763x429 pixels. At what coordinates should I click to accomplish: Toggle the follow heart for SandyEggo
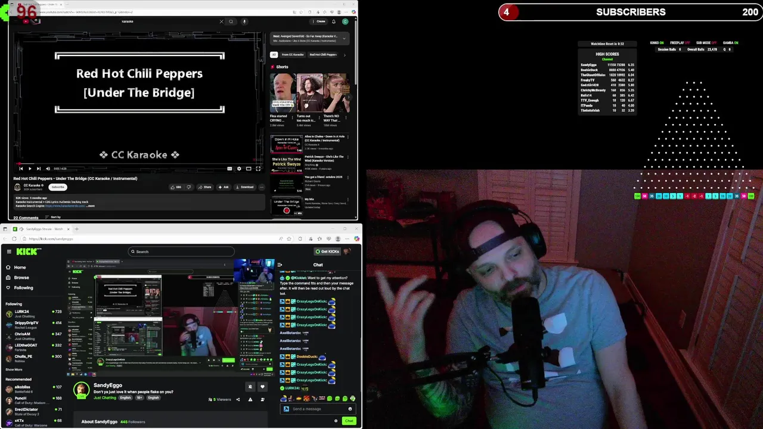pyautogui.click(x=262, y=387)
